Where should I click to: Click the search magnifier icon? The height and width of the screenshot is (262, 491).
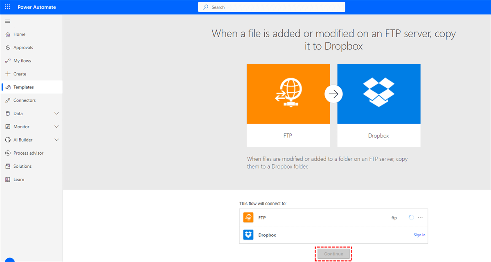click(206, 7)
